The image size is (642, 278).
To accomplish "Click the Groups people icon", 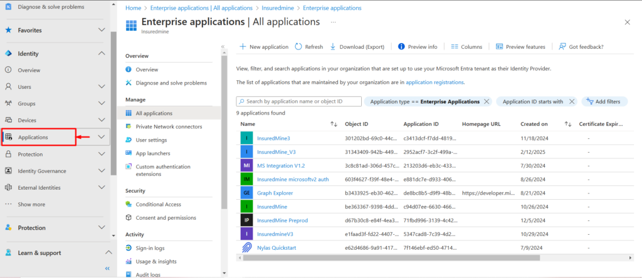I will (x=8, y=103).
